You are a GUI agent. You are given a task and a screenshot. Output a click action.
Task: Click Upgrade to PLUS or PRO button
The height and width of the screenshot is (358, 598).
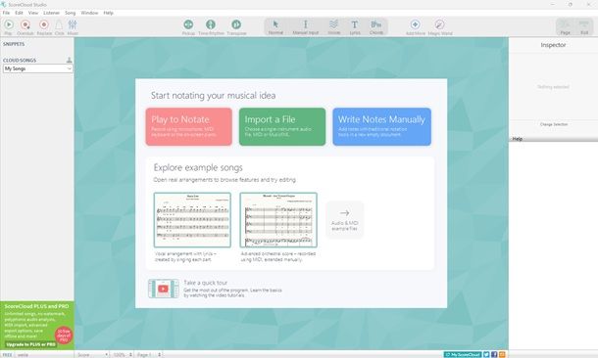[x=31, y=344]
